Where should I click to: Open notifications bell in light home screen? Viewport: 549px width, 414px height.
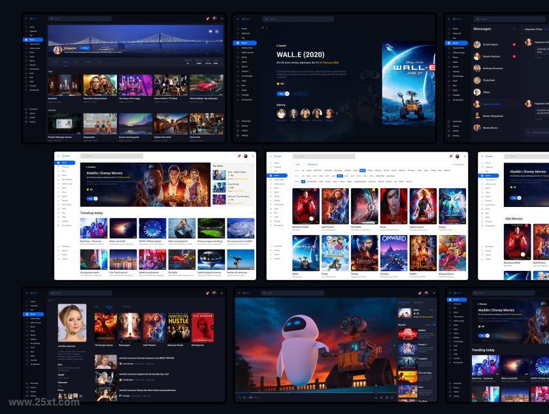pyautogui.click(x=239, y=156)
